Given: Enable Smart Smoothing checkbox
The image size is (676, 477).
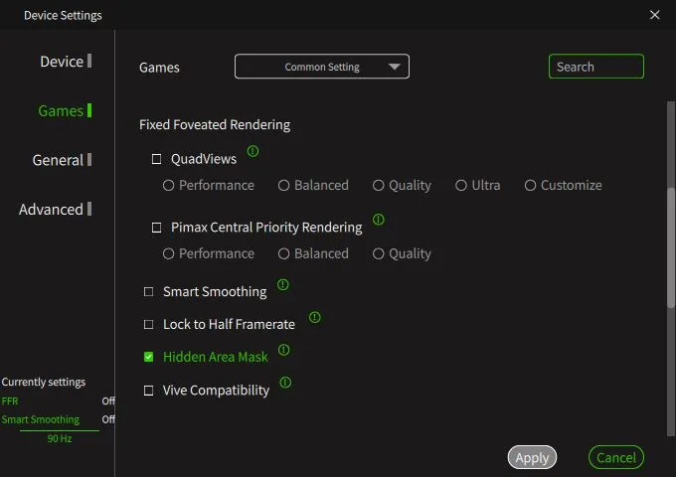Looking at the screenshot, I should coord(148,292).
